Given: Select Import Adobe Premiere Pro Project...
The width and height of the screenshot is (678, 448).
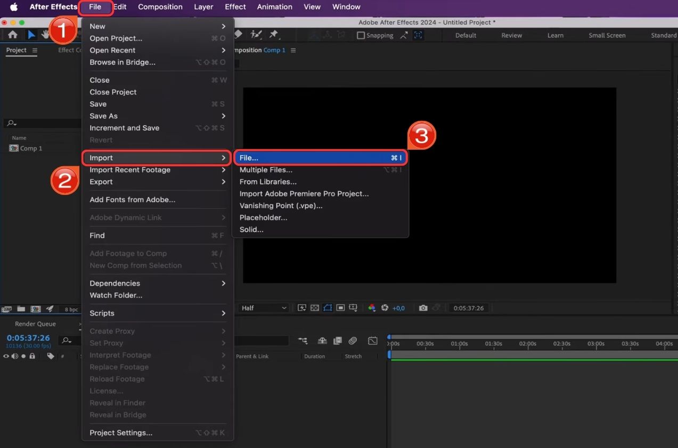Looking at the screenshot, I should click(x=320, y=193).
